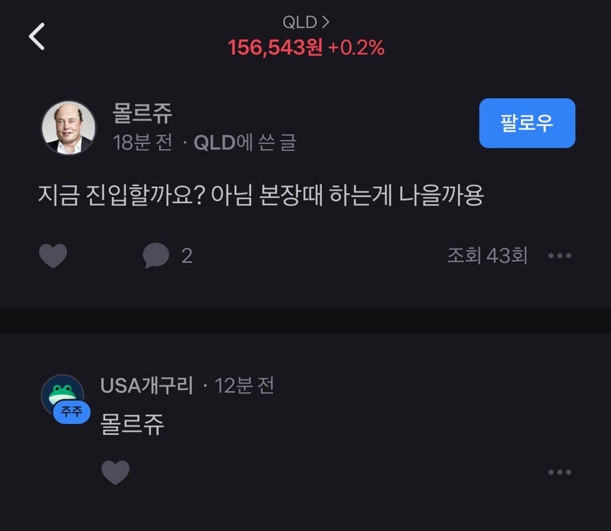The height and width of the screenshot is (531, 611).
Task: Tap the +0.2% change indicator
Action: 356,47
